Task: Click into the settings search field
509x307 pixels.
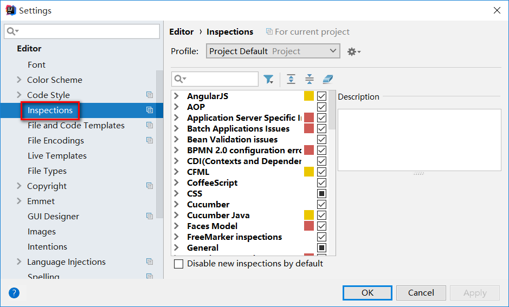Action: 82,31
